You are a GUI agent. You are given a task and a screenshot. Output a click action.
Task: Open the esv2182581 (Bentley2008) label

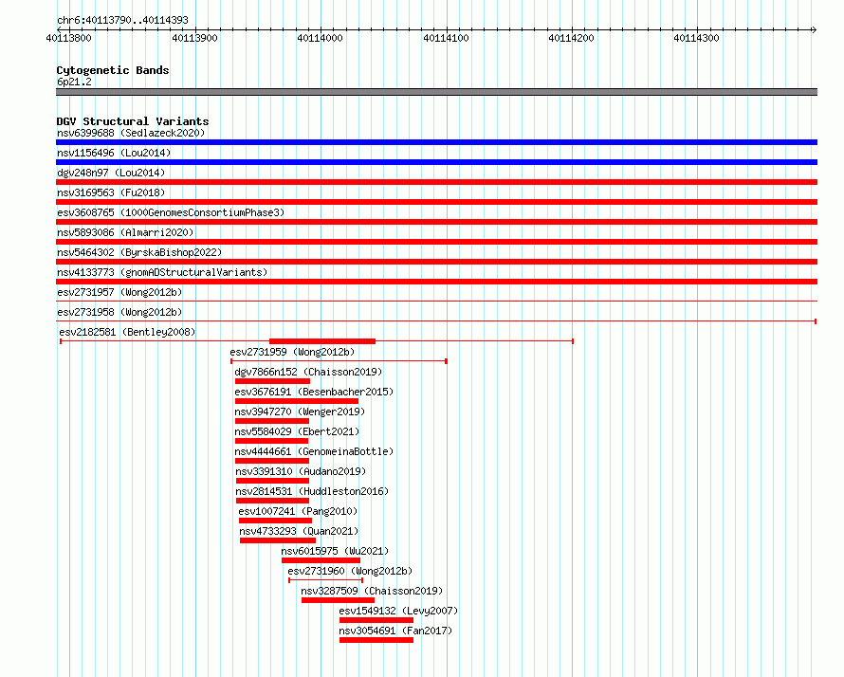[127, 332]
